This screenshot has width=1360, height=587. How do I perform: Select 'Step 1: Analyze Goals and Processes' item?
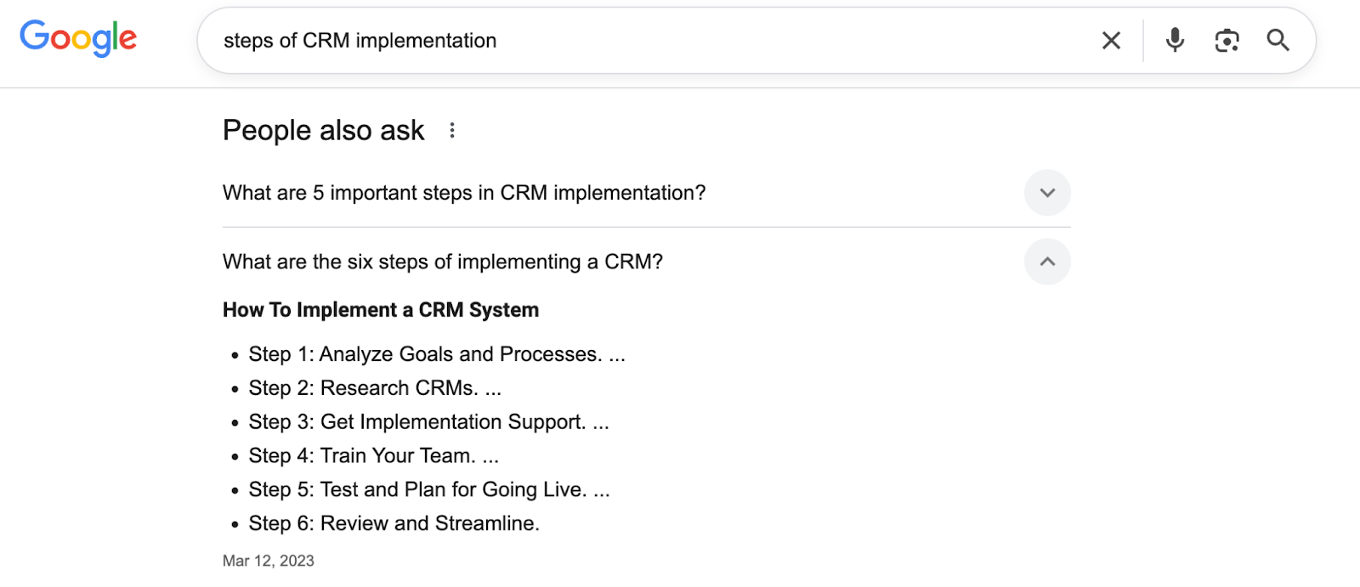(437, 354)
